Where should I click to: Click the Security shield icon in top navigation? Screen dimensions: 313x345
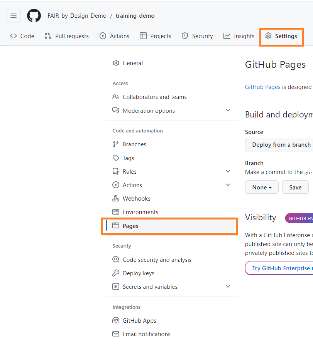click(186, 36)
